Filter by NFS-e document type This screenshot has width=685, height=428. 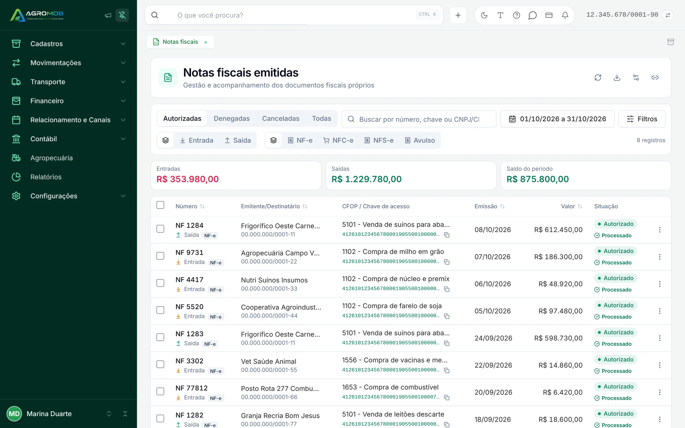(379, 140)
